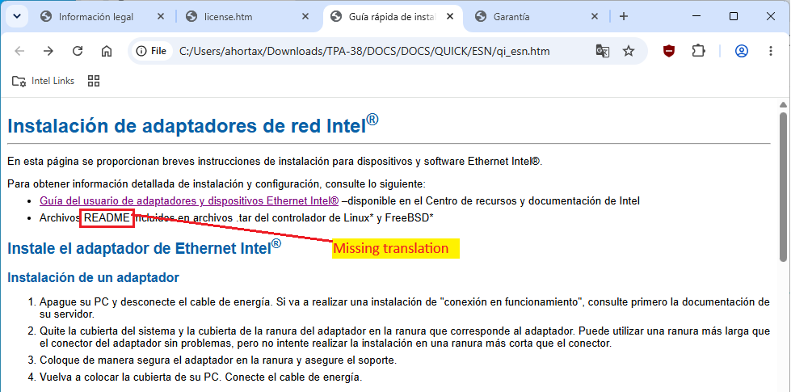View site information File chip
Image resolution: width=791 pixels, height=392 pixels.
pos(151,51)
